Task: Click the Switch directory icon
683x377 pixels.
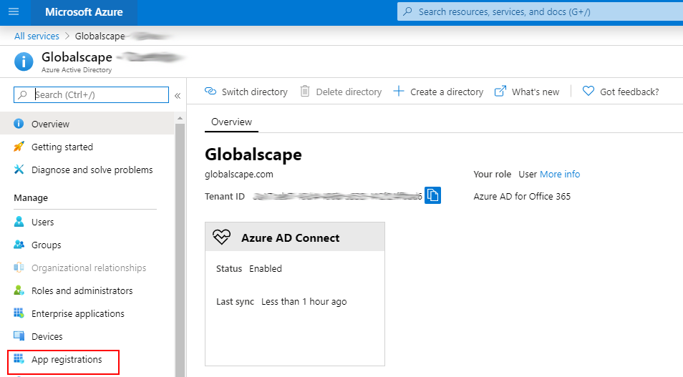Action: (210, 92)
